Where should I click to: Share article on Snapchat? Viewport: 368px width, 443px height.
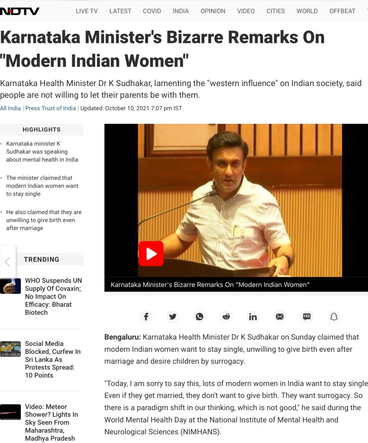pyautogui.click(x=334, y=316)
